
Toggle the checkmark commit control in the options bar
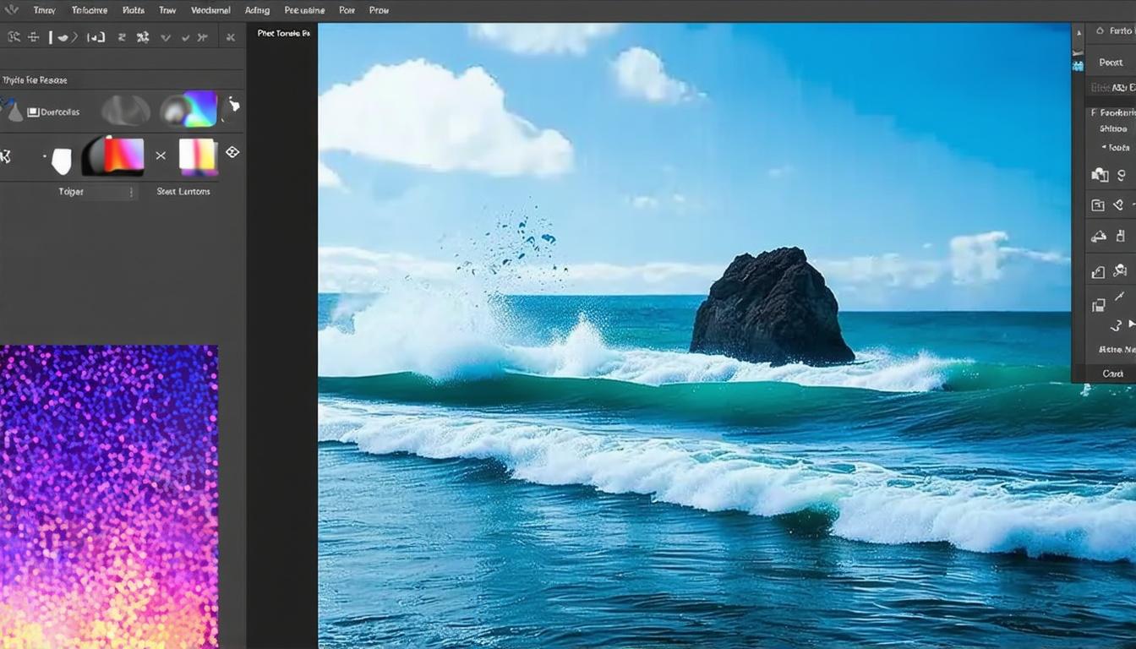click(186, 37)
